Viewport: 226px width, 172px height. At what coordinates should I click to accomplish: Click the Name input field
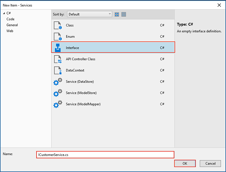105,155
